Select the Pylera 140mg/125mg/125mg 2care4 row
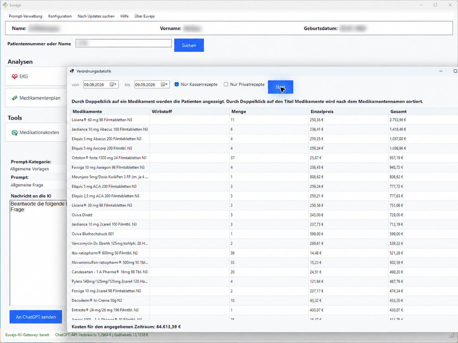Image resolution: width=458 pixels, height=343 pixels. pyautogui.click(x=264, y=281)
